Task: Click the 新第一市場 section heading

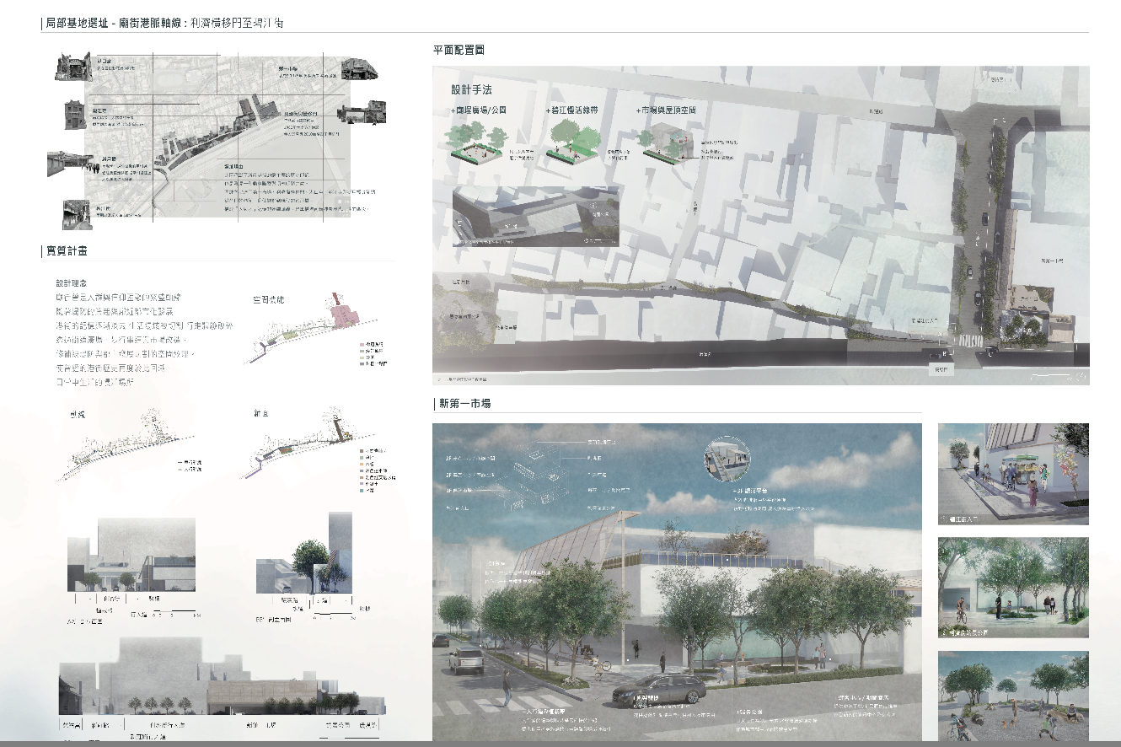Action: [465, 404]
